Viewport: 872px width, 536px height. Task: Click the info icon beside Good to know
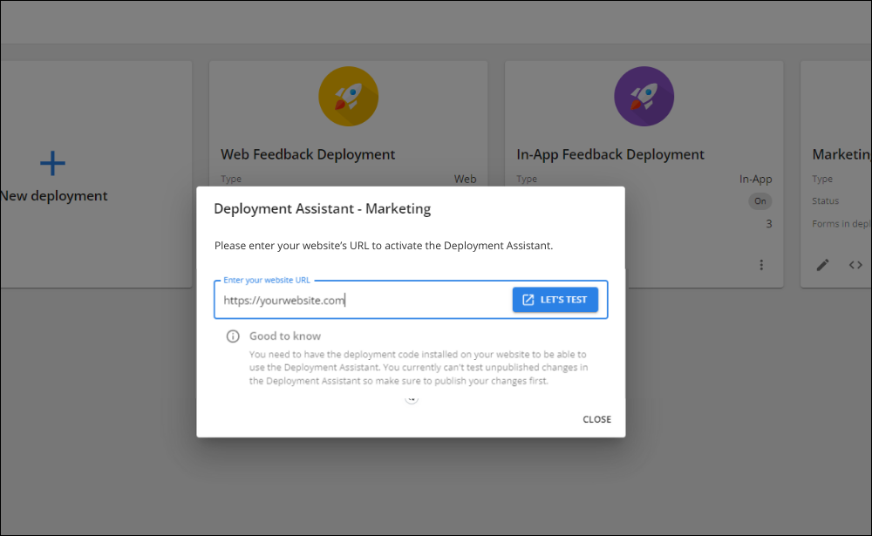point(233,336)
